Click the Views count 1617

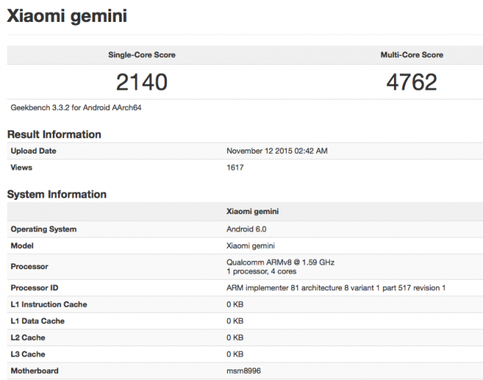235,167
